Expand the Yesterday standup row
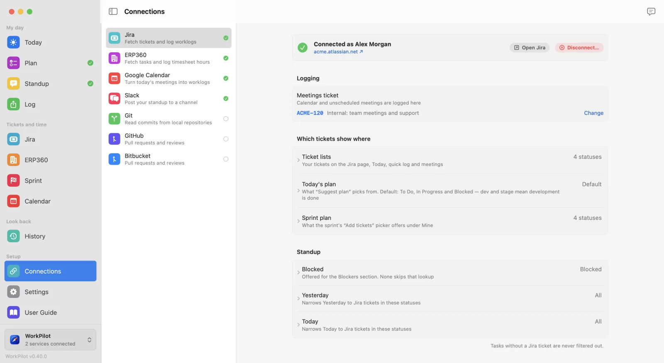 click(450, 299)
